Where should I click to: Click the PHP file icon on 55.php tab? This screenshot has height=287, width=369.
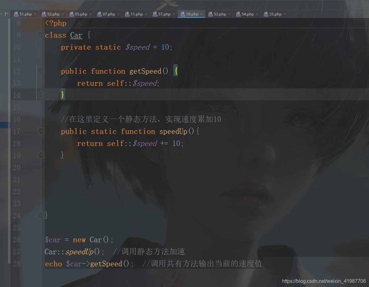point(266,15)
